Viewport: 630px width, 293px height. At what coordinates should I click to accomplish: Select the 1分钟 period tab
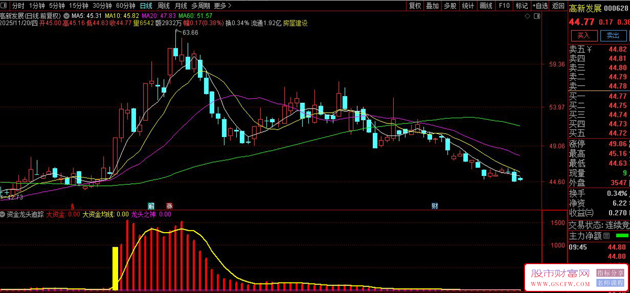[37, 6]
